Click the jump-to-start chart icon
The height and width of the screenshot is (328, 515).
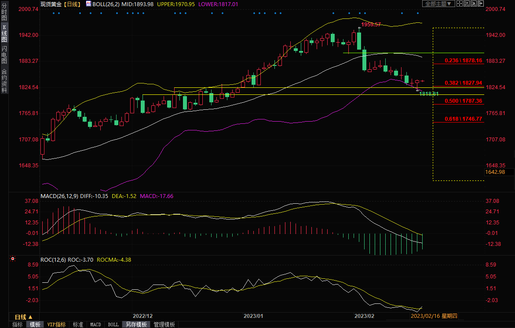pyautogui.click(x=467, y=4)
